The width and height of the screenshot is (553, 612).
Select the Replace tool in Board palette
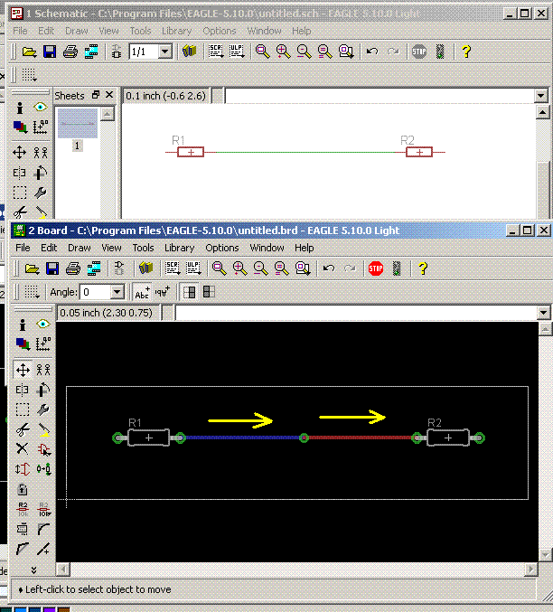pos(43,469)
